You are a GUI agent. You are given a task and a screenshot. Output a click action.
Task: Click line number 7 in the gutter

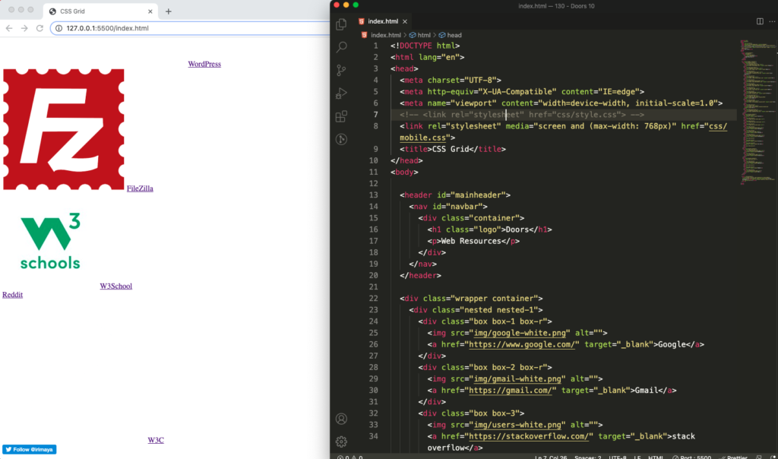click(x=375, y=115)
